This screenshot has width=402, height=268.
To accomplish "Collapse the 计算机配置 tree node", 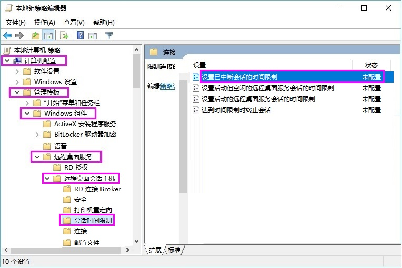I will [x=6, y=61].
